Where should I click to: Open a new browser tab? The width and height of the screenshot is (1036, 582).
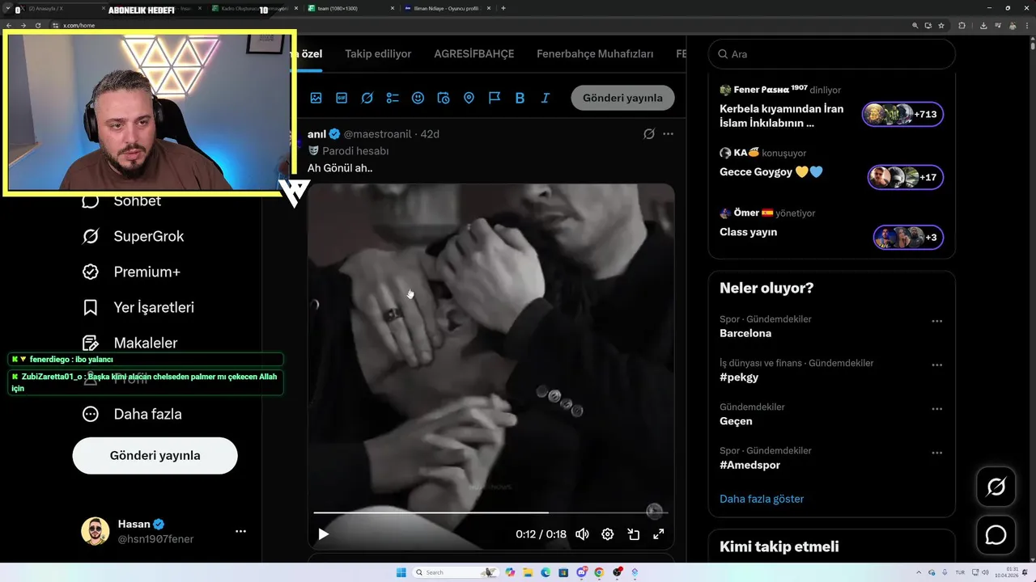coord(503,8)
